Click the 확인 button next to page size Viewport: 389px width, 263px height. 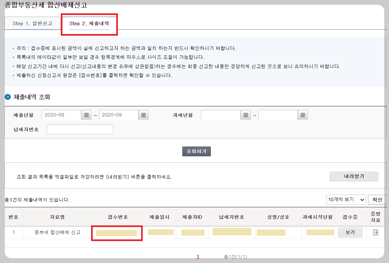[377, 199]
